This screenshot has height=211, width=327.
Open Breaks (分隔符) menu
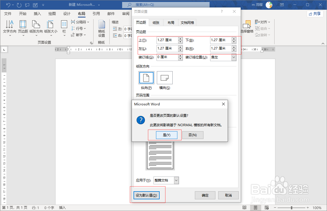click(80, 22)
